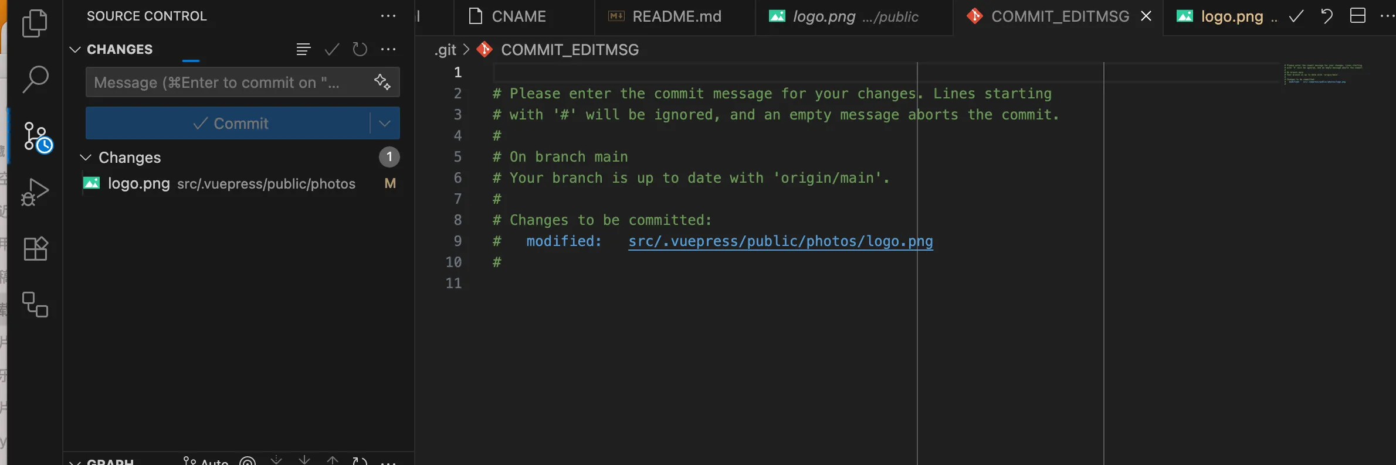Screen dimensions: 1396x465
Task: Toggle view as tree/list icon
Action: coord(303,49)
